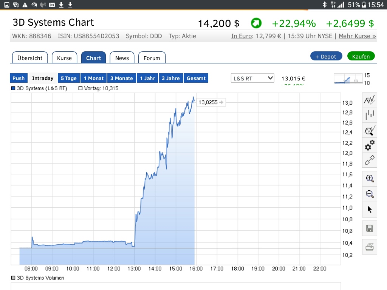Zoom in on the chart
Image resolution: width=387 pixels, height=290 pixels.
[x=370, y=179]
